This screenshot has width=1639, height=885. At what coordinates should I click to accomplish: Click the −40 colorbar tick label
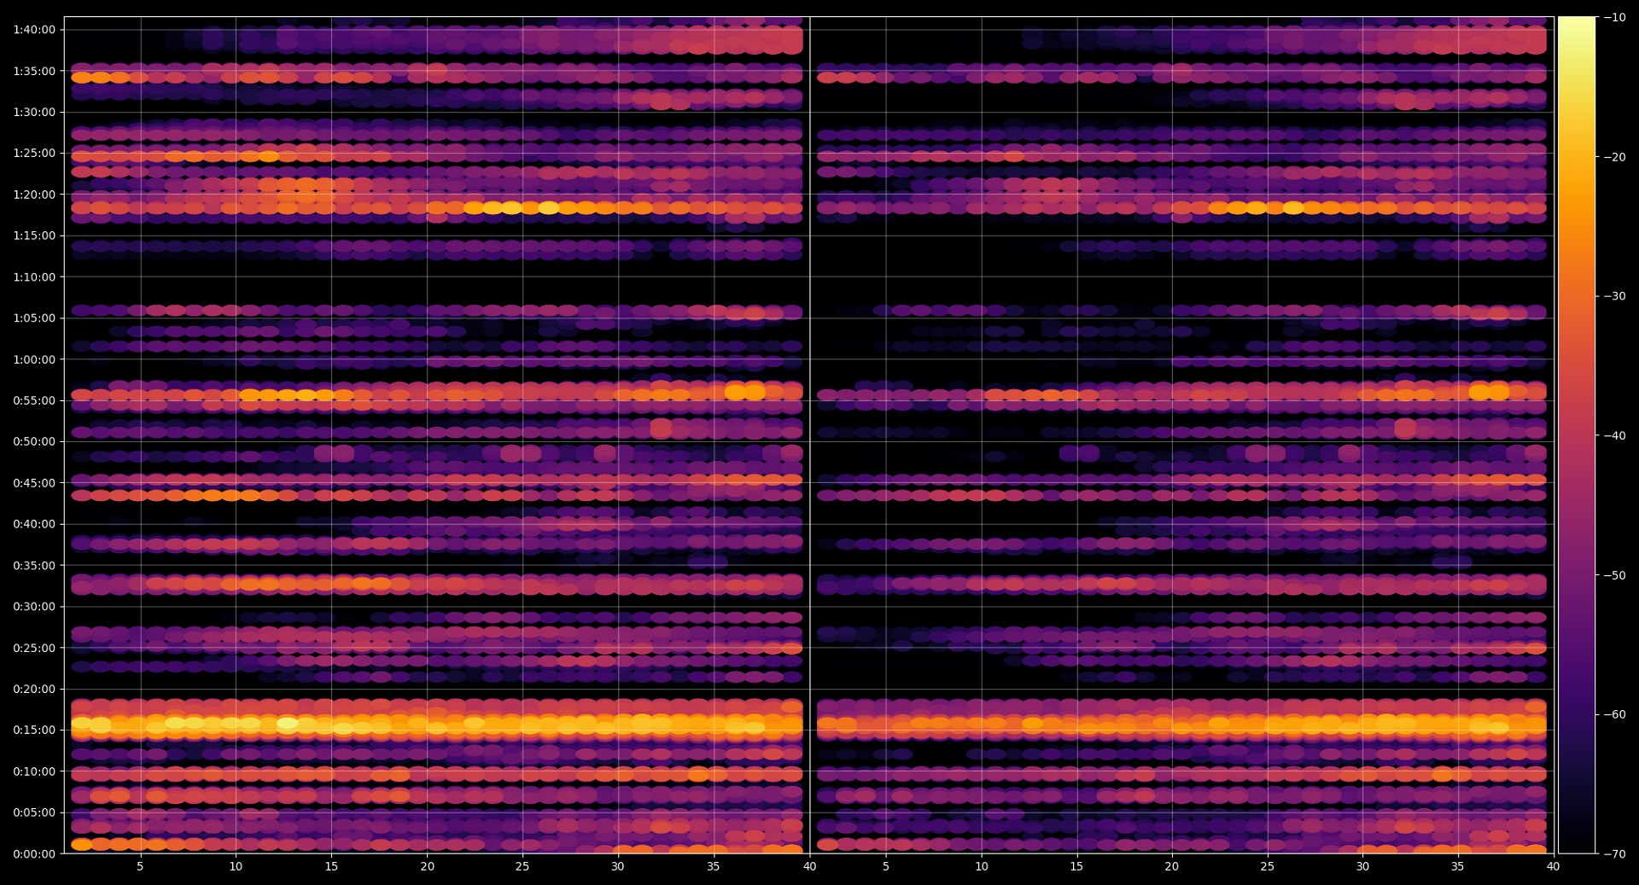[1614, 435]
